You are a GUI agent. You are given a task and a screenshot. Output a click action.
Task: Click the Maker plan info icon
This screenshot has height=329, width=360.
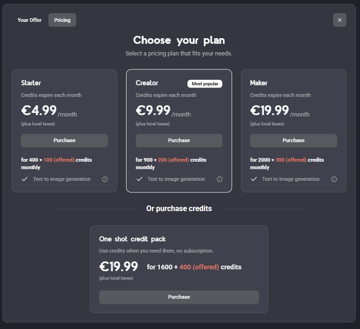(x=334, y=179)
